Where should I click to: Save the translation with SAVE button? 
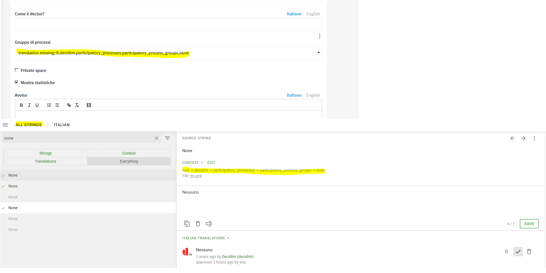(x=529, y=224)
